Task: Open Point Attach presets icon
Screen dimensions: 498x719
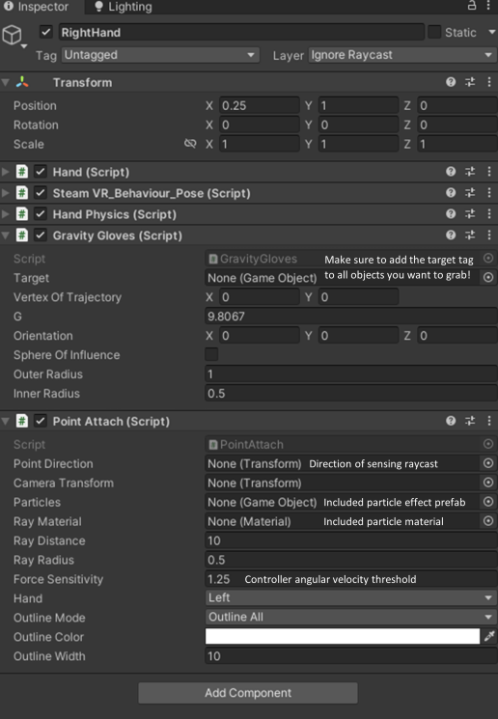Action: coord(470,421)
